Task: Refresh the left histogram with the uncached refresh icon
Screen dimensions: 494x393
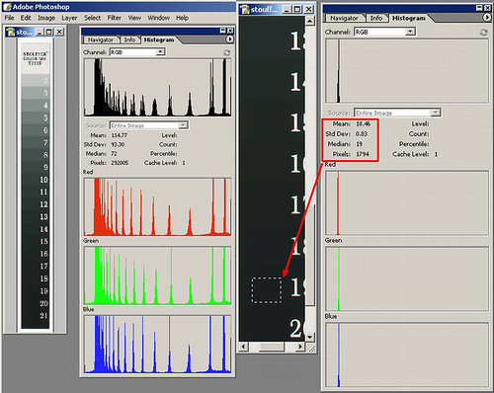Action: click(226, 52)
